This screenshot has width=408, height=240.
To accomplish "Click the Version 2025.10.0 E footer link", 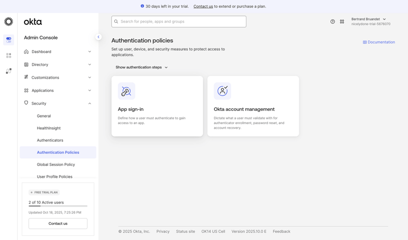I will 249,231.
